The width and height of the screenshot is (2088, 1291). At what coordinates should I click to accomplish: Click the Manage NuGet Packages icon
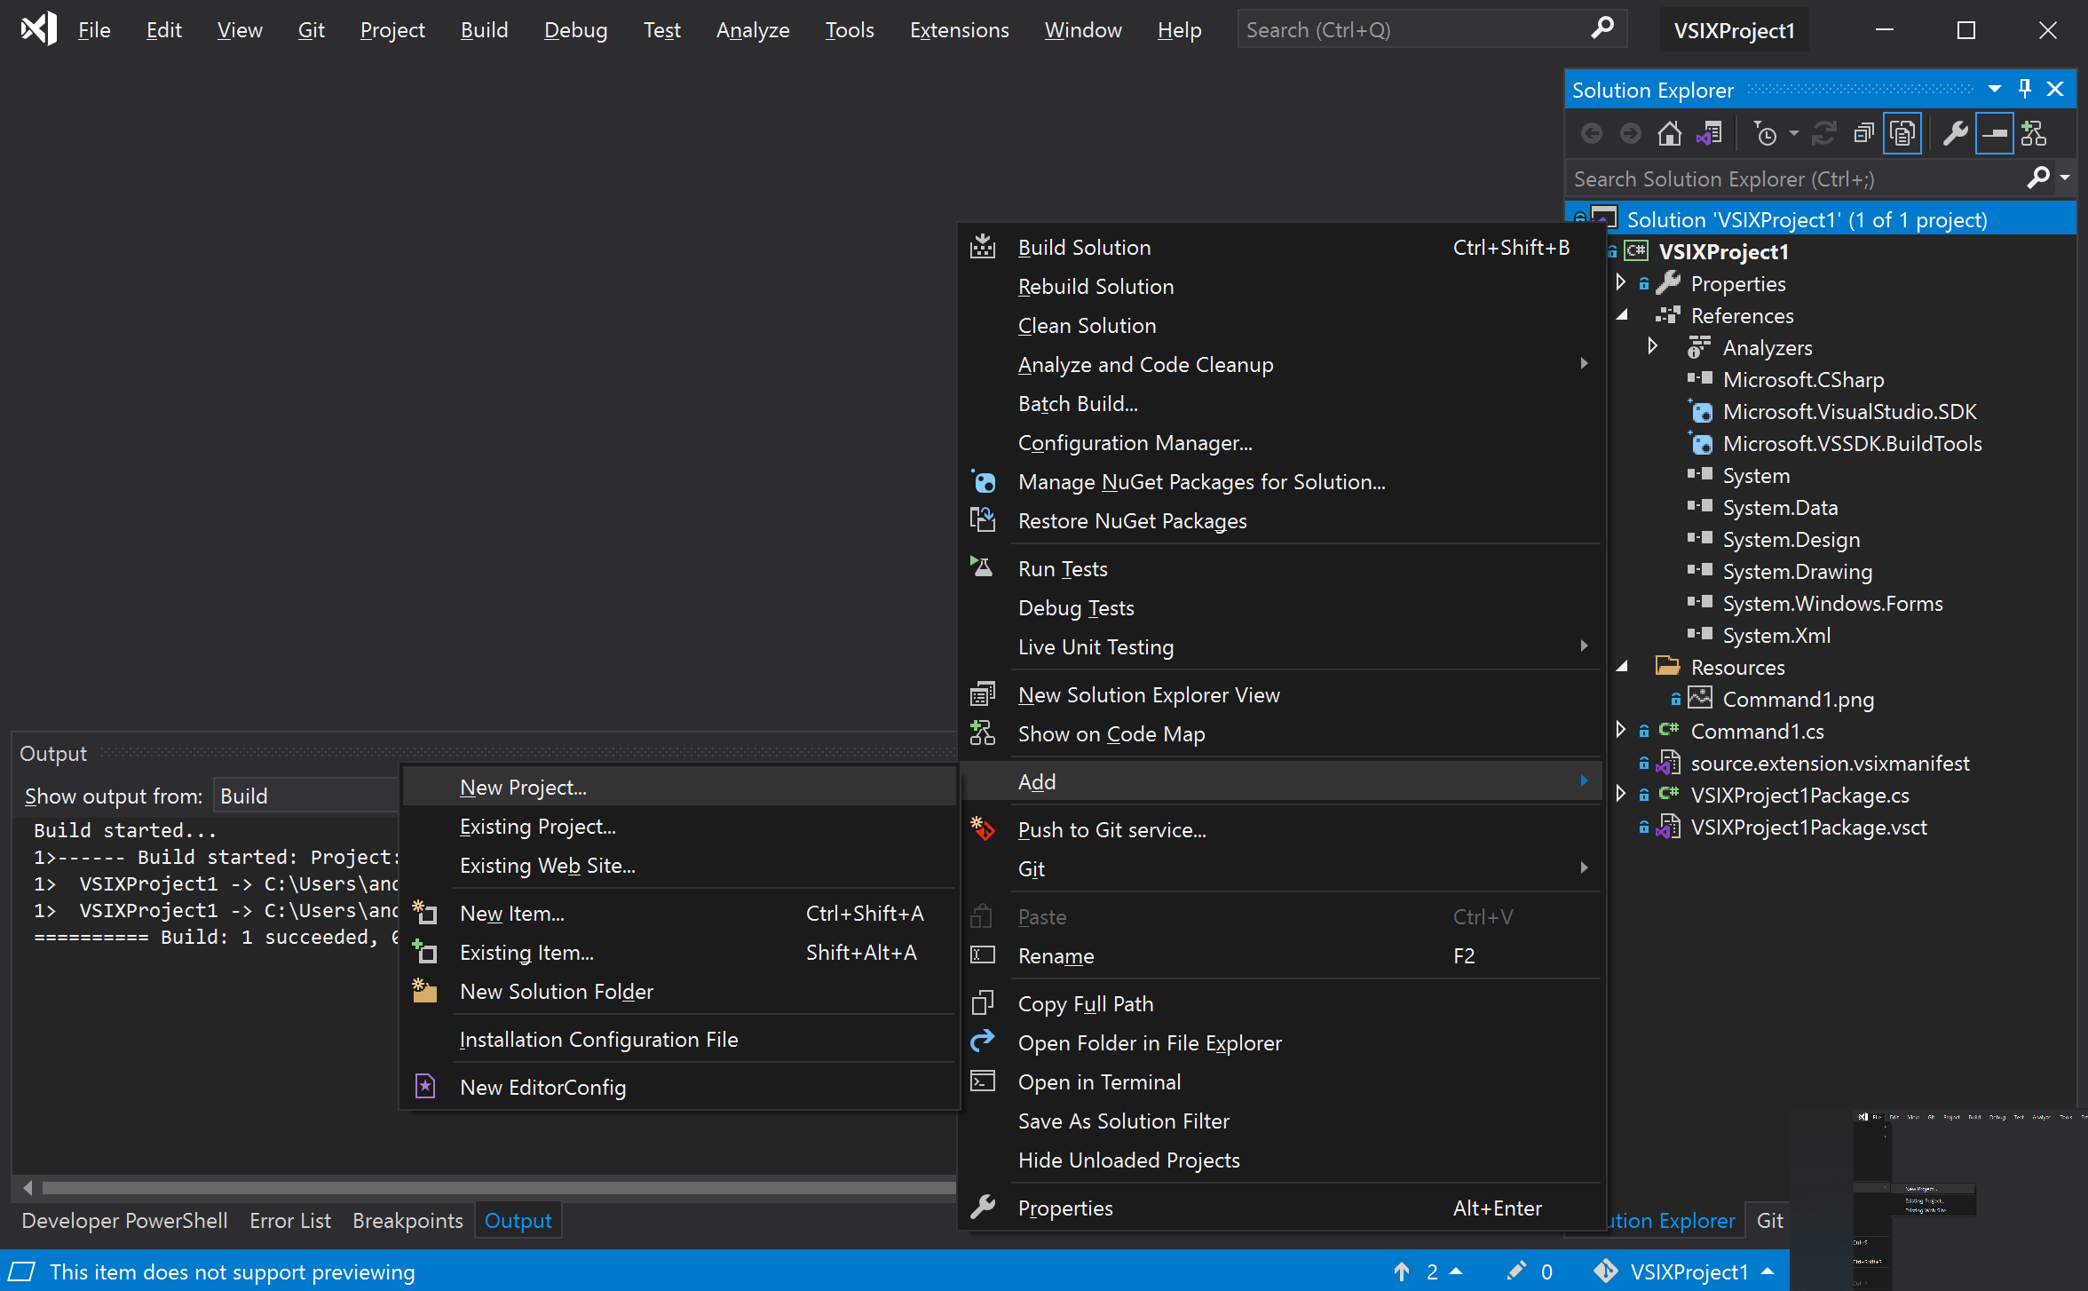tap(983, 480)
